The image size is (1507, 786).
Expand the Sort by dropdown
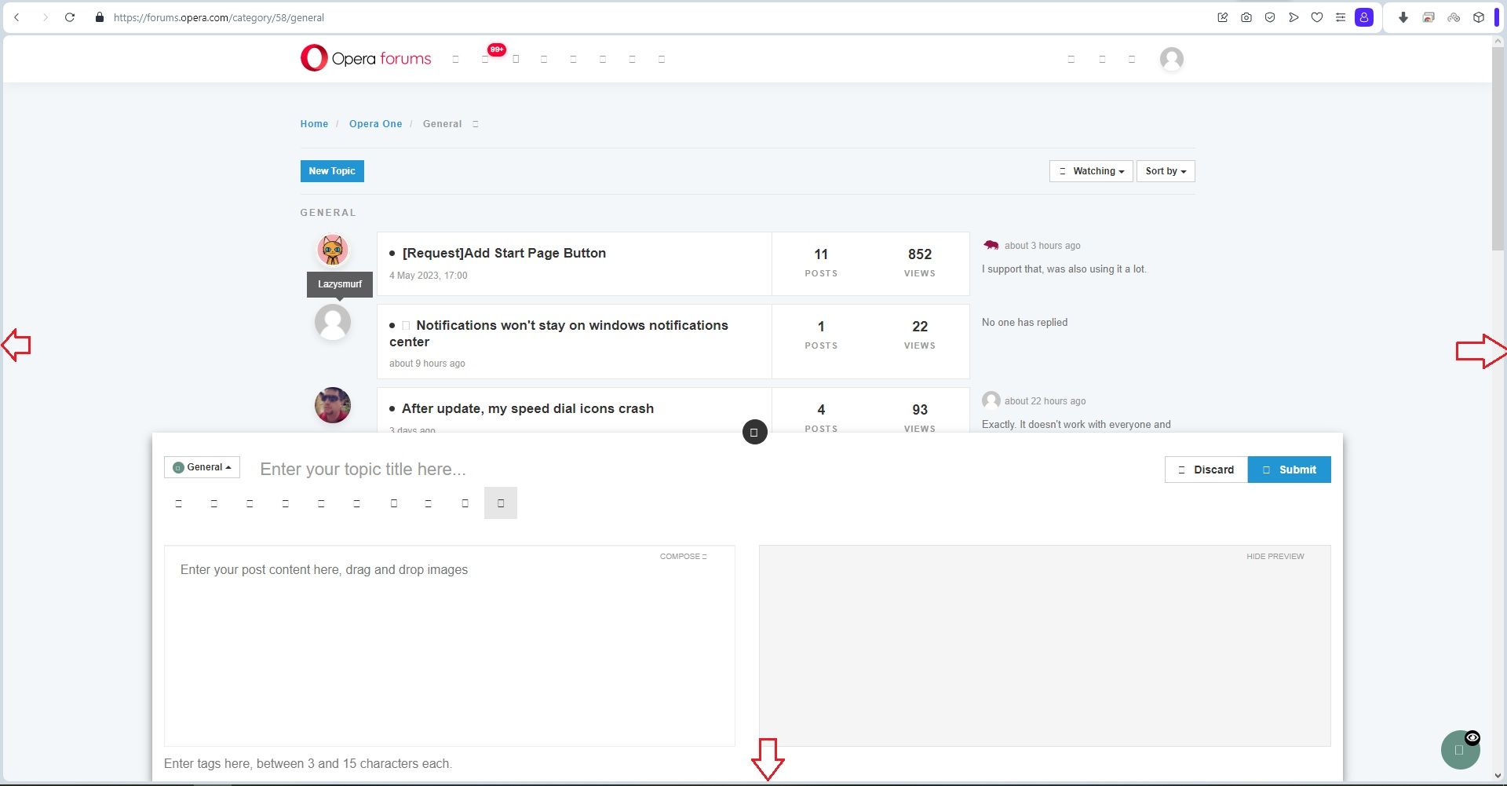pyautogui.click(x=1166, y=171)
